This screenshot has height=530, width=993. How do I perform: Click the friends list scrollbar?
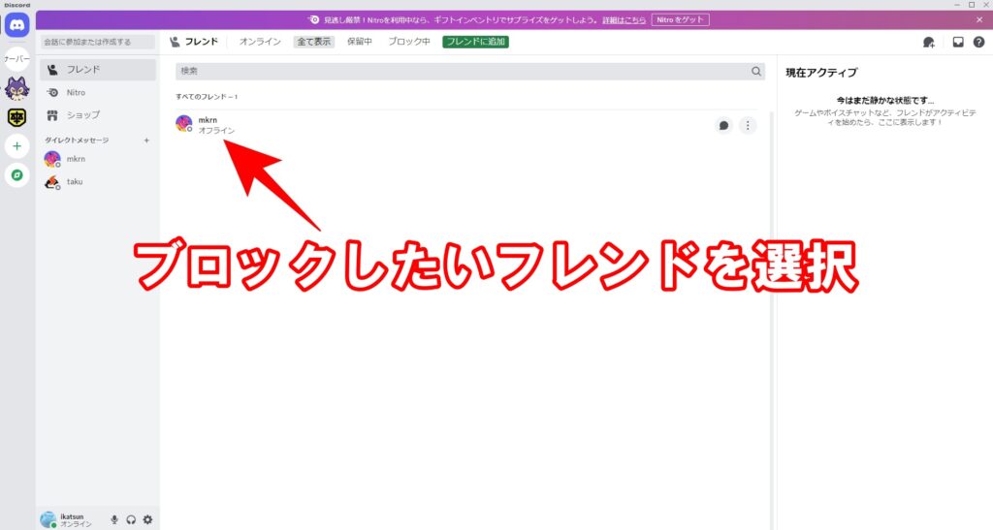click(x=771, y=321)
